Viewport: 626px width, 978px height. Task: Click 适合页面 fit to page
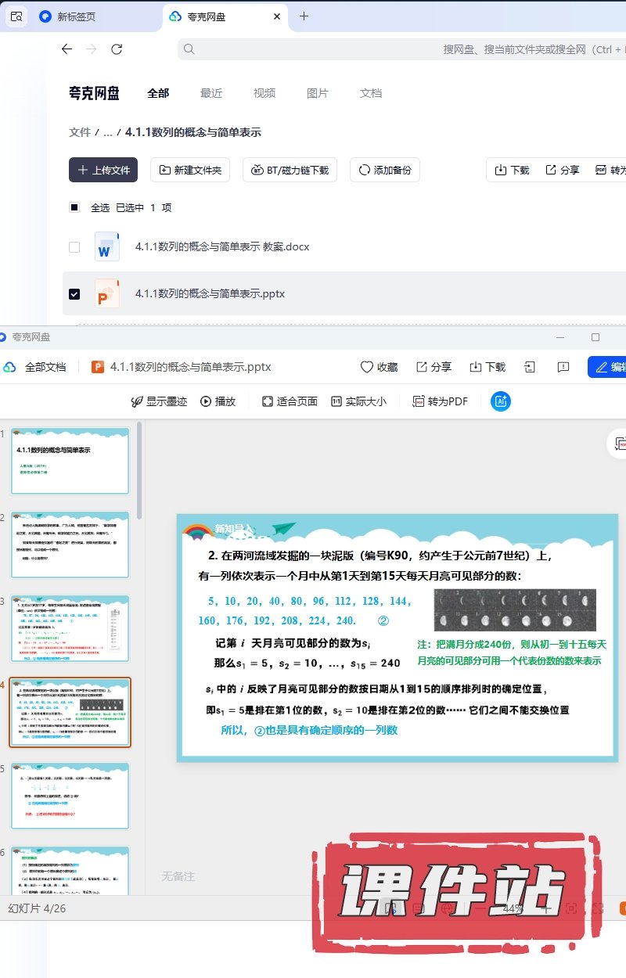click(x=290, y=401)
